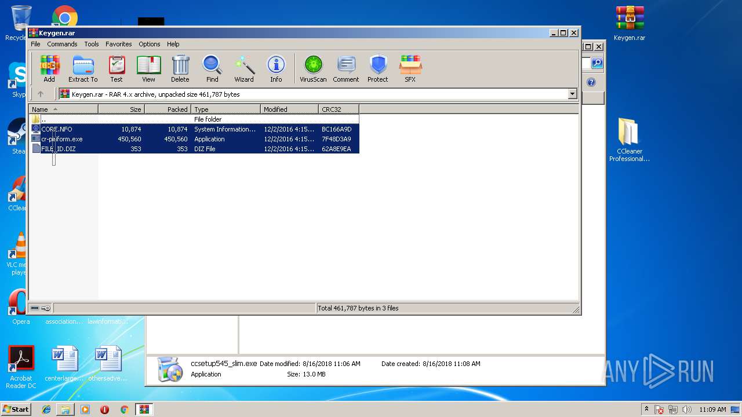Select the CORE.NFO file
The image size is (742, 417).
click(194, 129)
